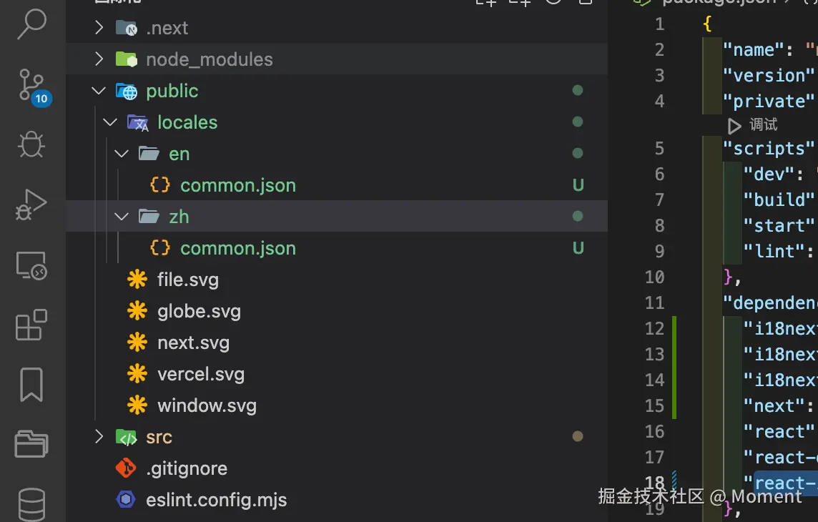The width and height of the screenshot is (818, 522).
Task: Open the bug-shaped Debug icon in sidebar
Action: pos(31,144)
